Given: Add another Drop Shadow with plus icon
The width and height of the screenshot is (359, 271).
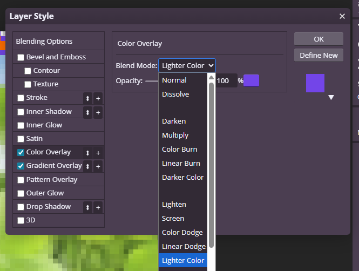Looking at the screenshot, I should click(98, 207).
